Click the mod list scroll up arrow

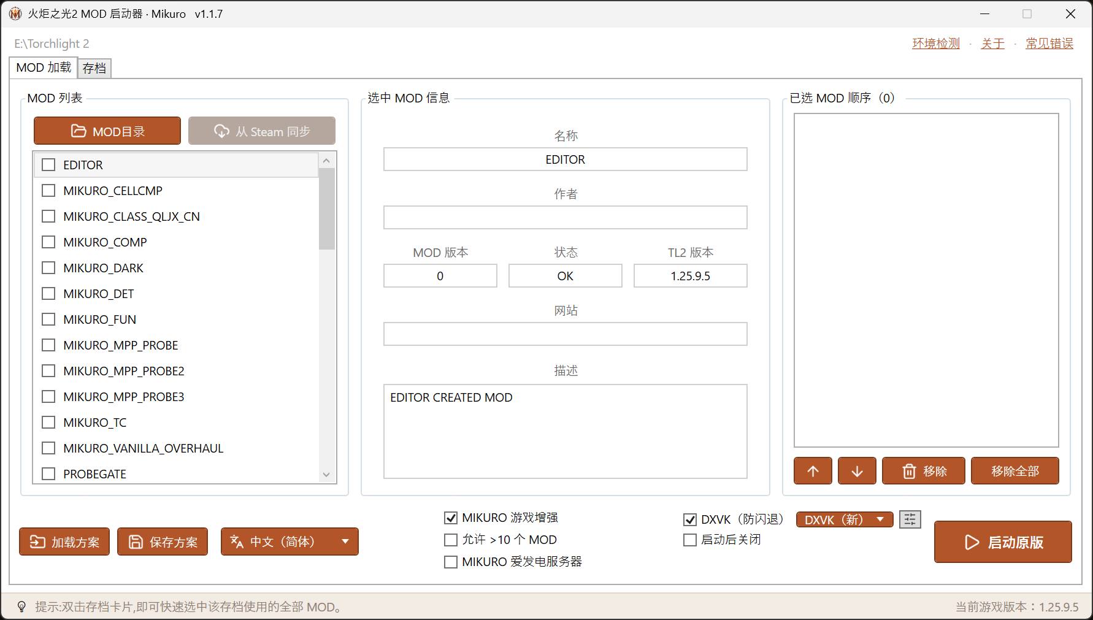click(x=326, y=161)
